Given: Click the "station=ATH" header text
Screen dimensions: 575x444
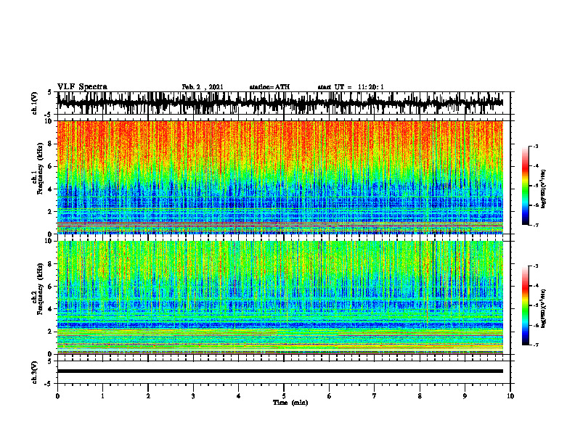Looking at the screenshot, I should point(269,87).
